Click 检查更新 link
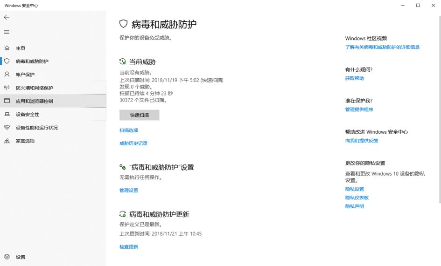 (129, 247)
